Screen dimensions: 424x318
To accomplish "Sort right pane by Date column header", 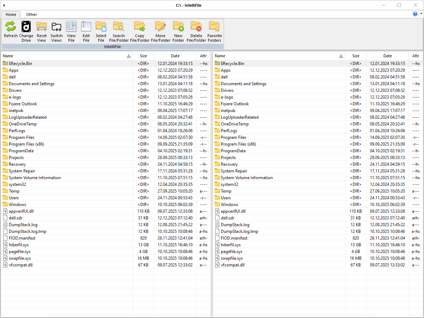I will point(387,56).
